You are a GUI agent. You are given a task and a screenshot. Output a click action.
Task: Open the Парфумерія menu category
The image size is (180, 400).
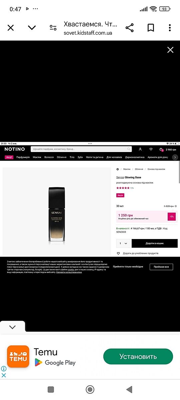[23, 157]
